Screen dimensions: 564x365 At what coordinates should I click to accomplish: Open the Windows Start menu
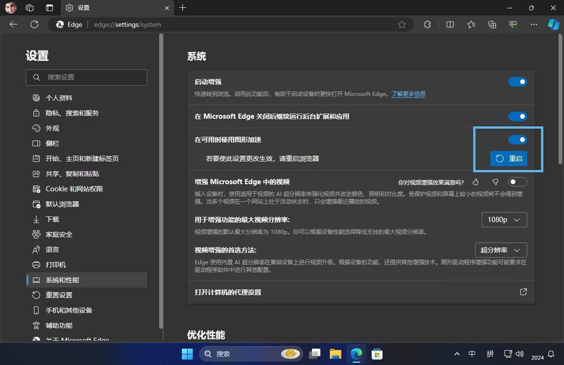187,354
